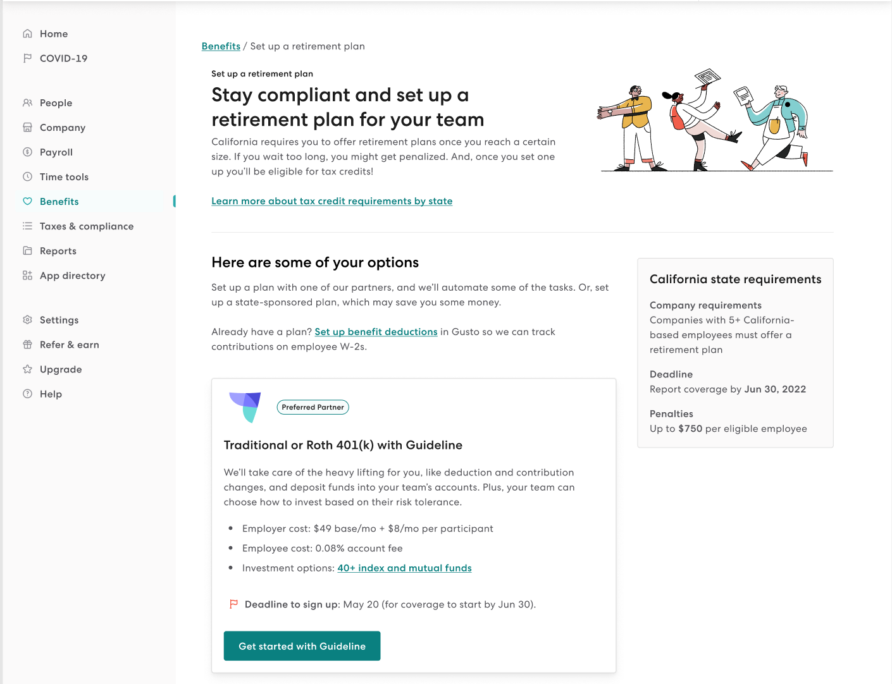Click the Help question mark icon

[27, 394]
